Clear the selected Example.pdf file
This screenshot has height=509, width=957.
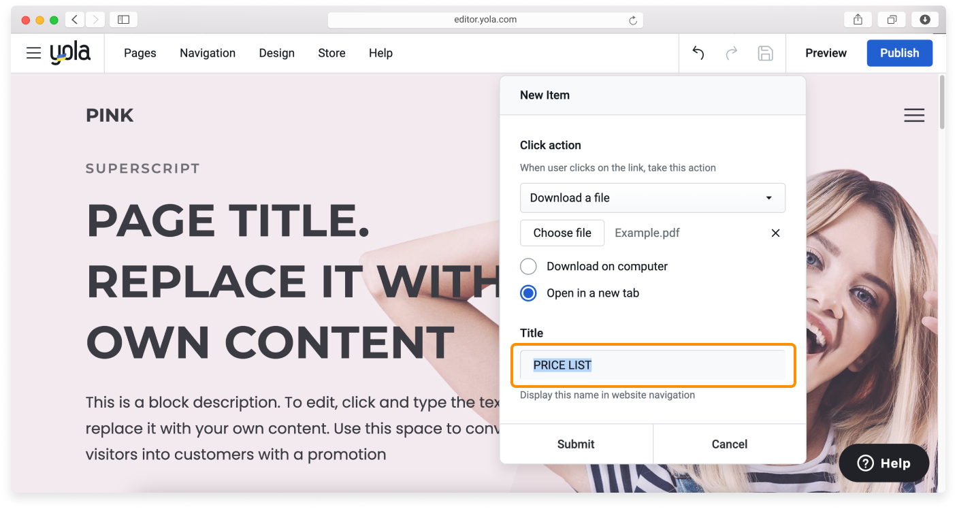point(775,233)
